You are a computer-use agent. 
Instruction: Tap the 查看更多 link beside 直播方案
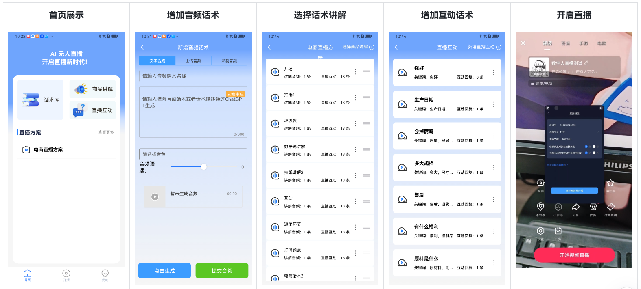pos(106,132)
